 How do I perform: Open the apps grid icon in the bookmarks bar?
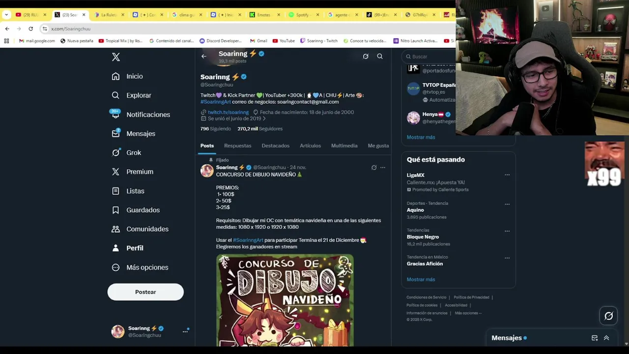[5, 41]
